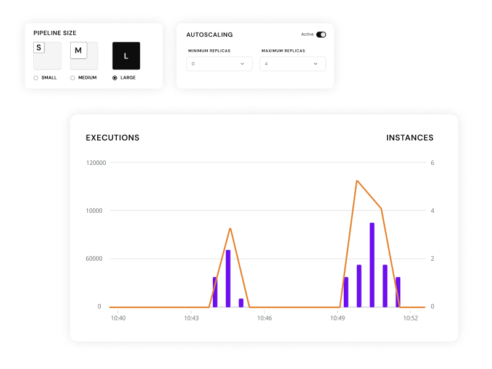Click the 60000 y-axis label
The height and width of the screenshot is (369, 492).
click(x=94, y=258)
